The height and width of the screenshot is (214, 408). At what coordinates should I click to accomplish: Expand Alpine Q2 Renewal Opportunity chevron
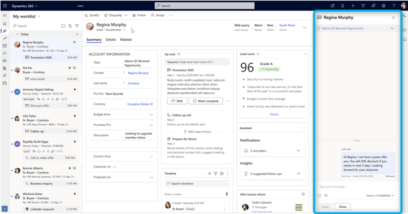pyautogui.click(x=392, y=28)
